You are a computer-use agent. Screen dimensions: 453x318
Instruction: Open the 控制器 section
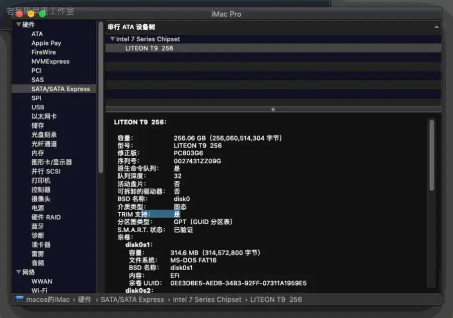tap(41, 189)
